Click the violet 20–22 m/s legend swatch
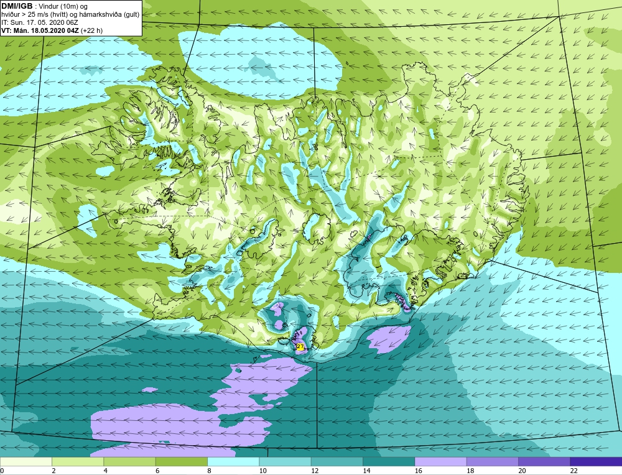622x475 pixels. click(x=544, y=461)
